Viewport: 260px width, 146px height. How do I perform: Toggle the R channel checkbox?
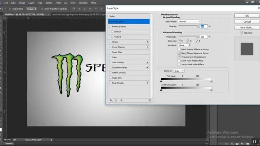click(x=179, y=41)
